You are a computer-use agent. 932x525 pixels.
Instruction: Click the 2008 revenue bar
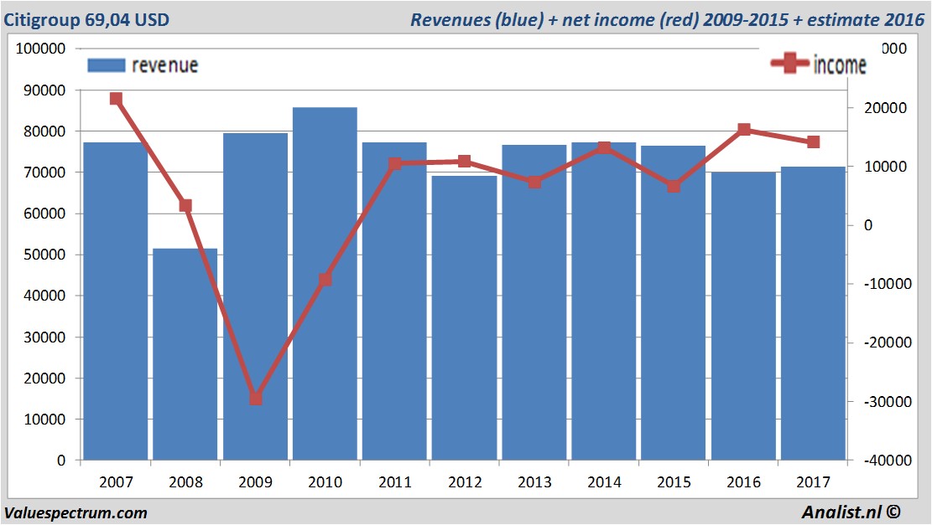click(185, 354)
